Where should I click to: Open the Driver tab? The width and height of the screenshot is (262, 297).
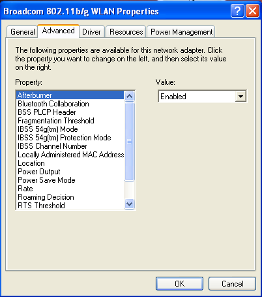point(92,32)
